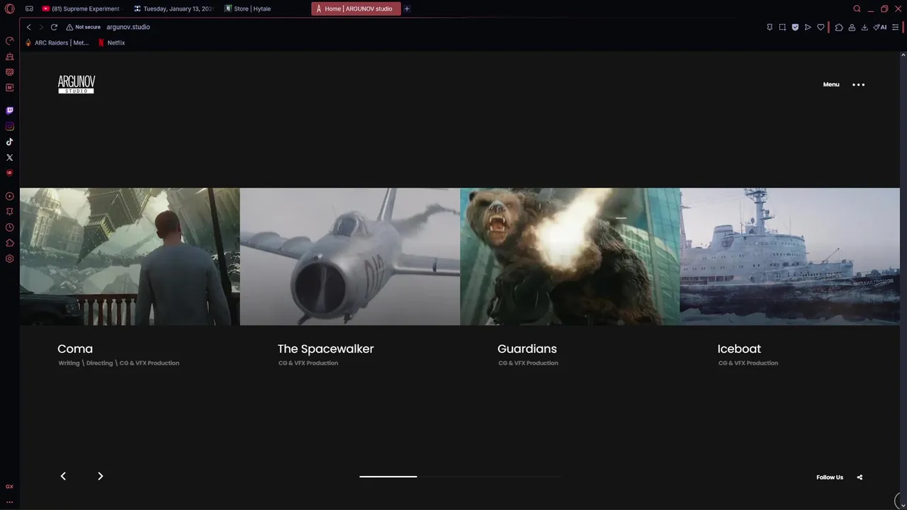Click the Guardians project title
The image size is (907, 510).
[527, 348]
